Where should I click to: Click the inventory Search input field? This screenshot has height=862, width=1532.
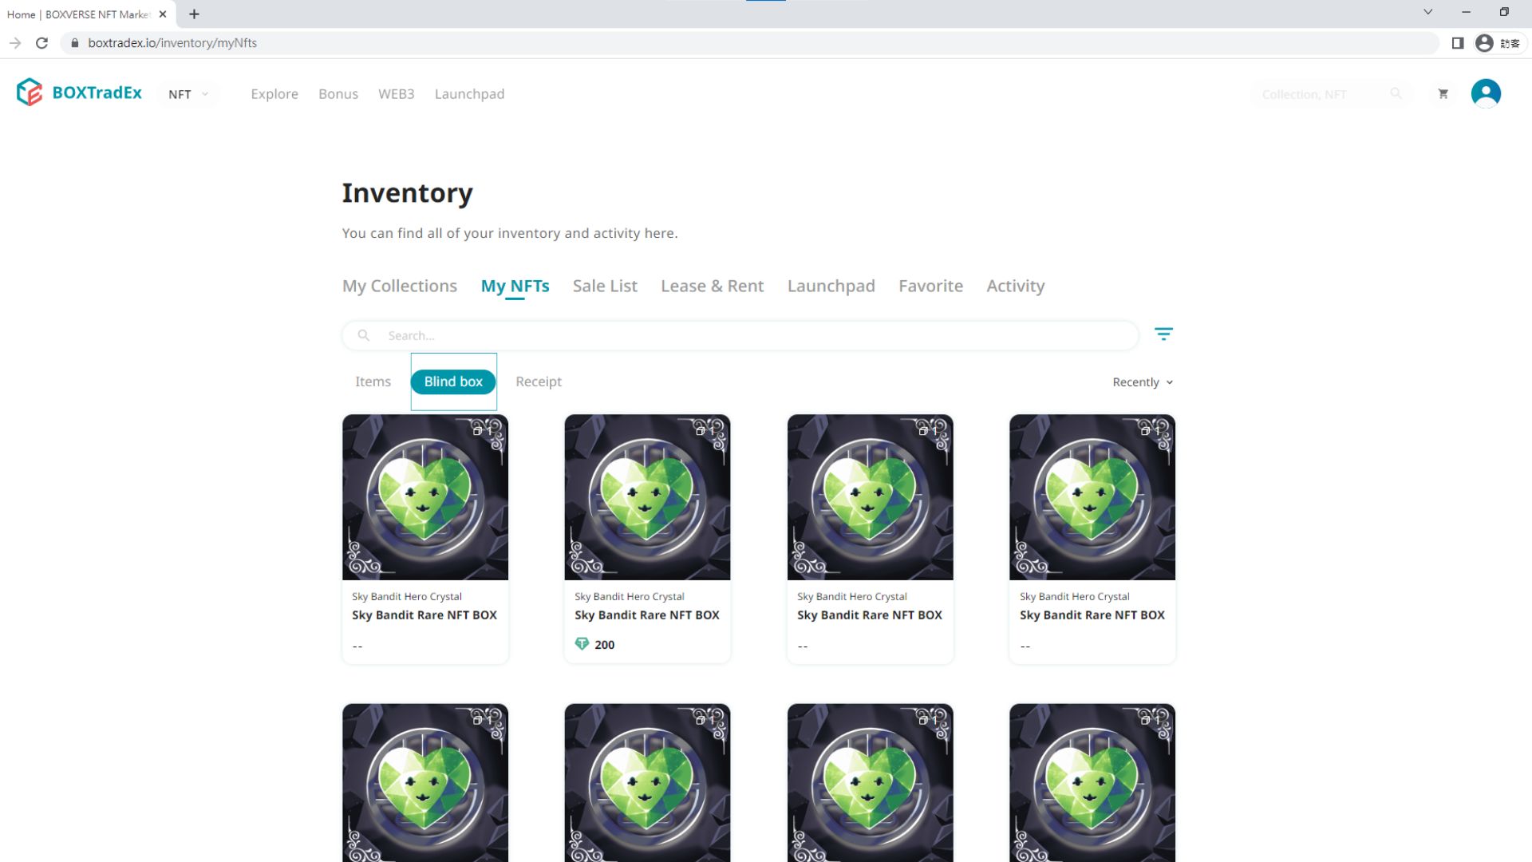(750, 335)
